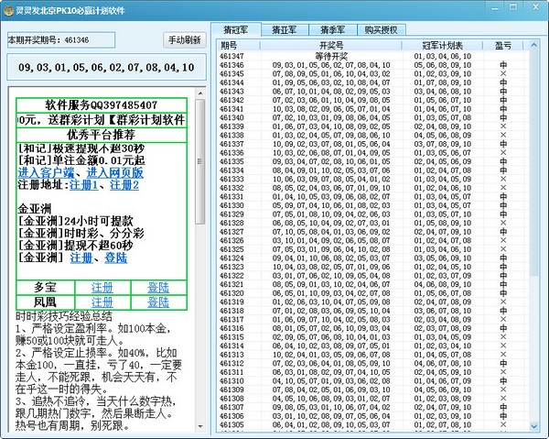Maximize the window
The image size is (549, 439).
pos(513,7)
